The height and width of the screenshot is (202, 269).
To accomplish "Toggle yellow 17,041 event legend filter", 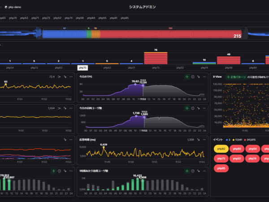I will (237, 140).
